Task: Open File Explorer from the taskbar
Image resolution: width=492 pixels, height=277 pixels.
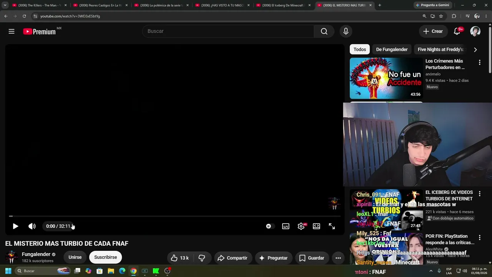Action: click(111, 271)
